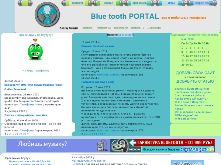The image size is (221, 165).
Task: Open the USB Dongal ad link
Action: (x=154, y=28)
